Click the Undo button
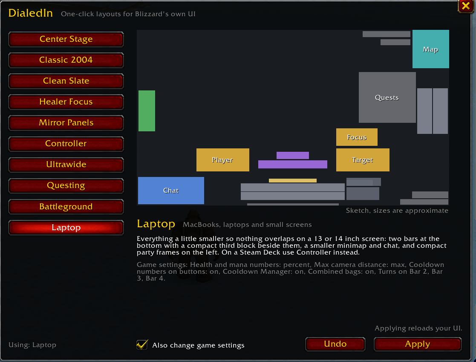 335,344
